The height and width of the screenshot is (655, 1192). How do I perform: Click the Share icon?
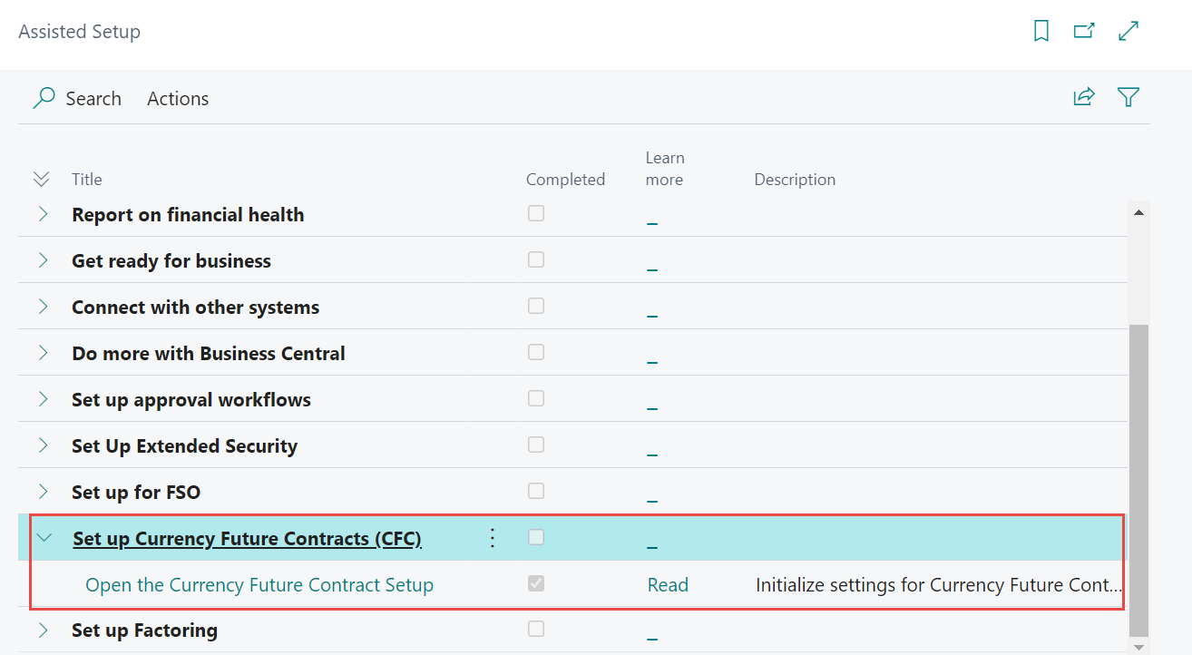(x=1084, y=97)
